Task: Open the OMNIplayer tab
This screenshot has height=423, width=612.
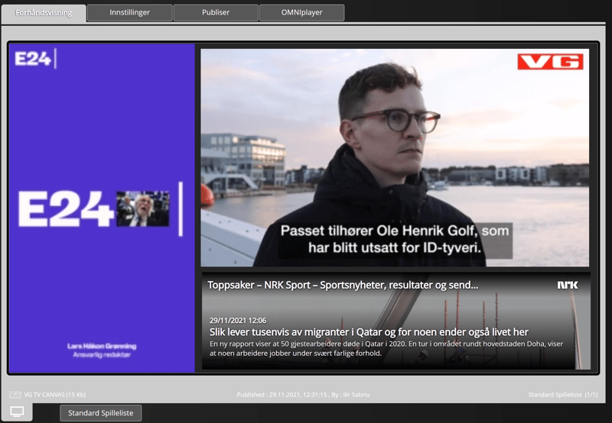Action: point(301,12)
